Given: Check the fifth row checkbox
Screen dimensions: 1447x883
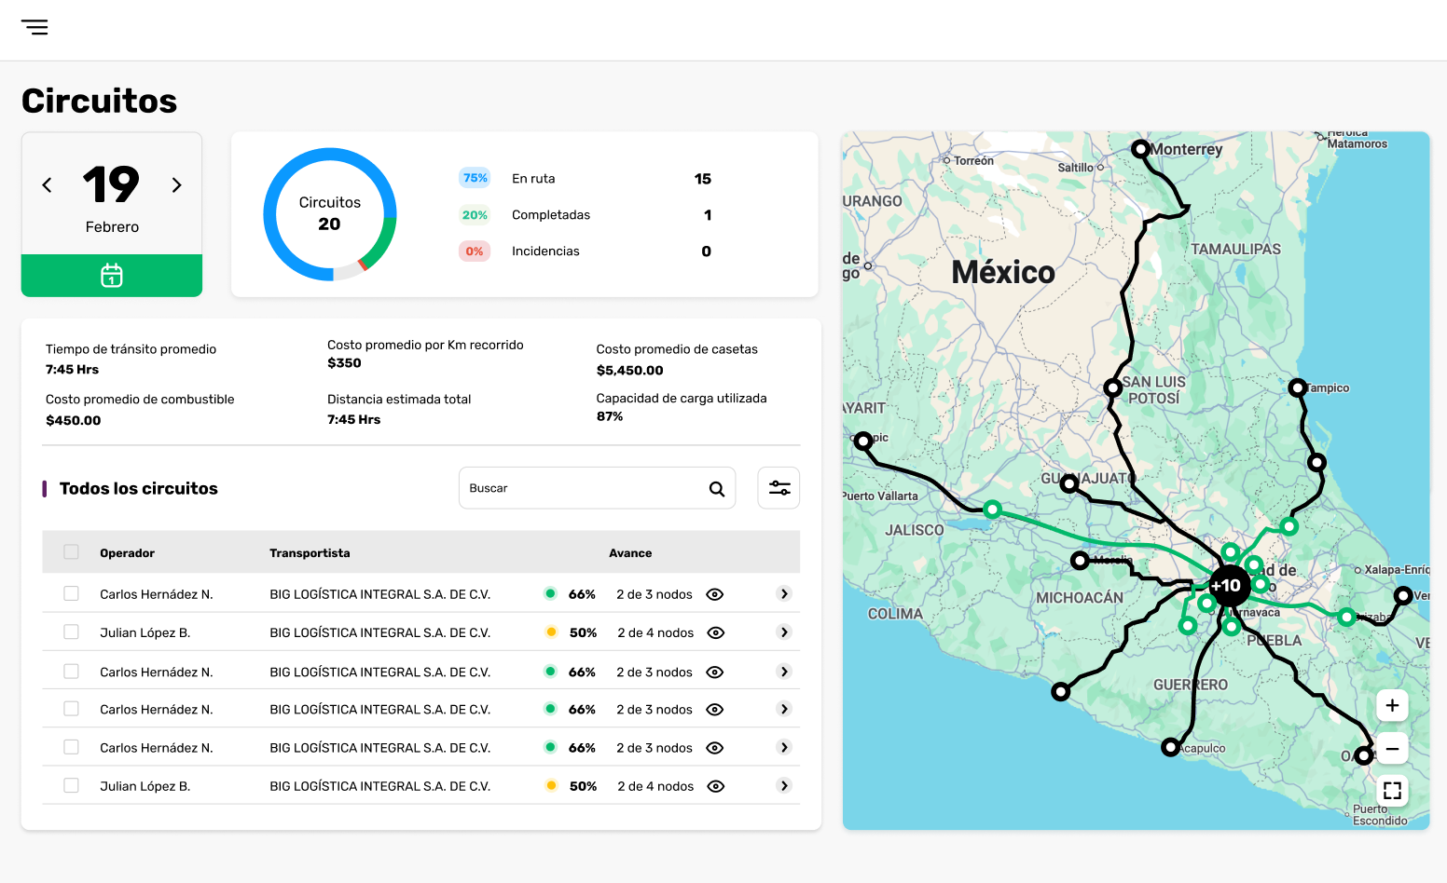Looking at the screenshot, I should (x=71, y=747).
